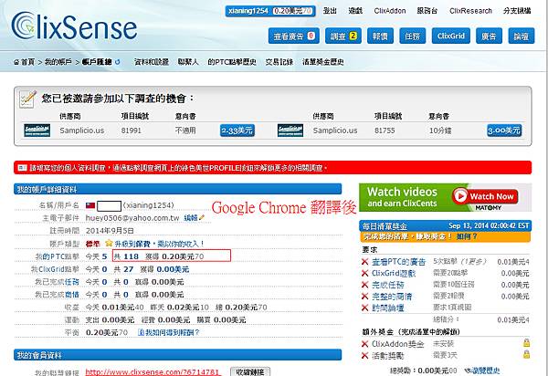The image size is (548, 376).
Task: Click the survey notepad icon
Action: coord(27,99)
